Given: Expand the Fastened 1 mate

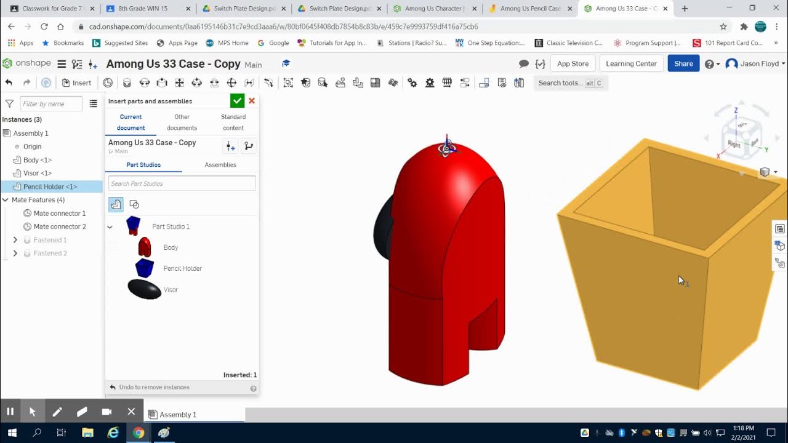Looking at the screenshot, I should [15, 240].
